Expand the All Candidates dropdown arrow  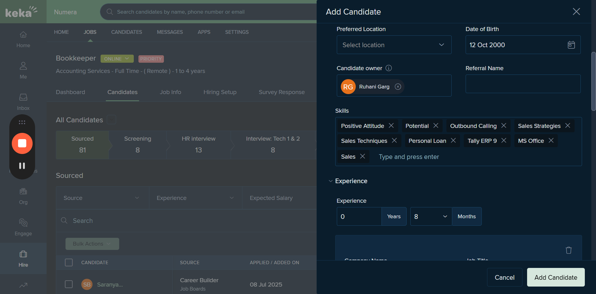tap(111, 120)
